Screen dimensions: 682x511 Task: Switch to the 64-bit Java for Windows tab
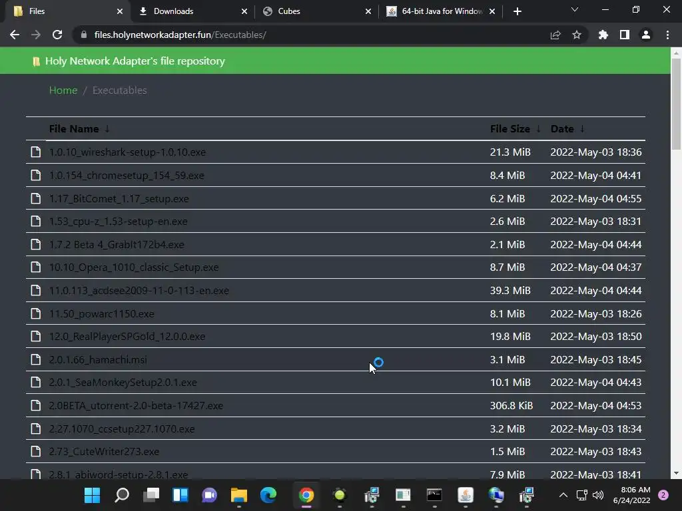[440, 11]
